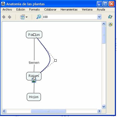
Task: Click the zoom value input field
Action: coord(70,17)
